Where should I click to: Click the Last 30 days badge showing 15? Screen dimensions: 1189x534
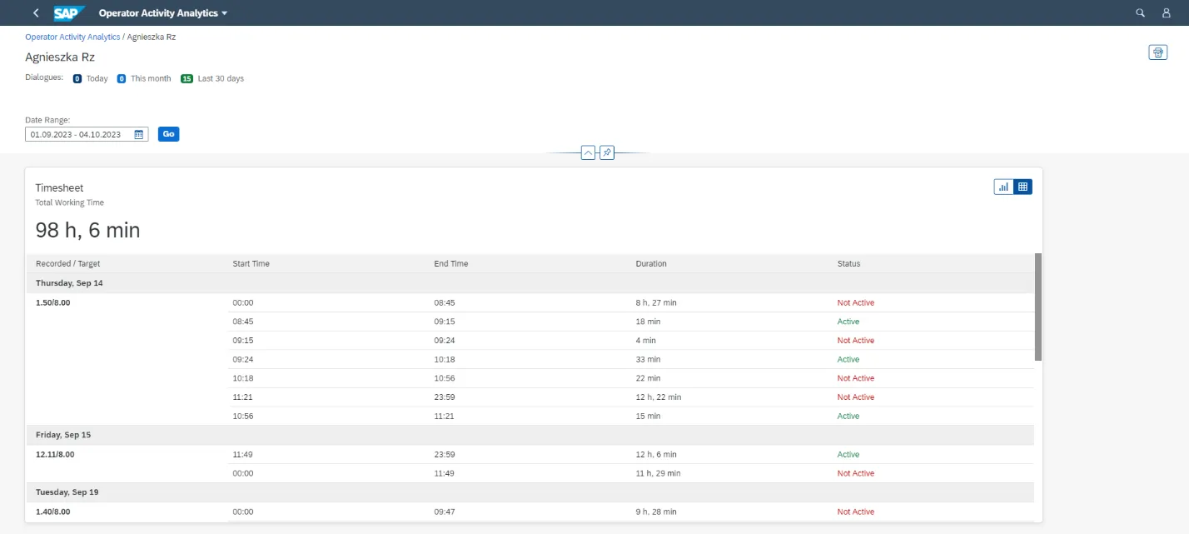(187, 78)
